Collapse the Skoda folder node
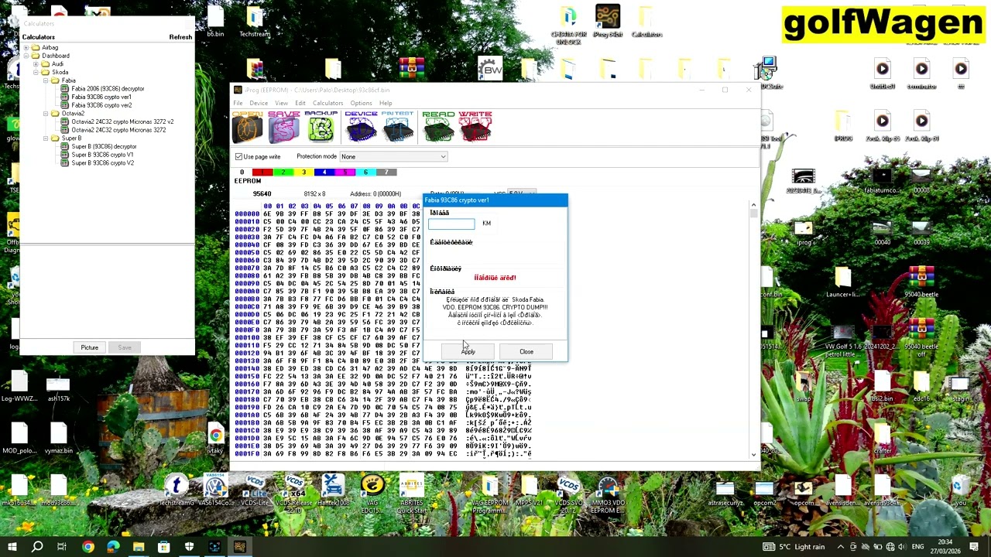This screenshot has width=991, height=557. coord(36,73)
